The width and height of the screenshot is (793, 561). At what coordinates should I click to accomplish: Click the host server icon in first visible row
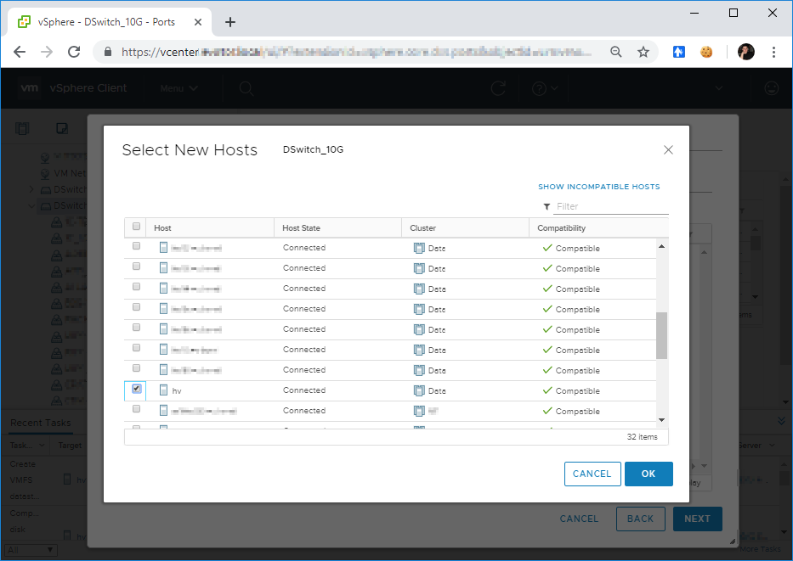pos(163,248)
